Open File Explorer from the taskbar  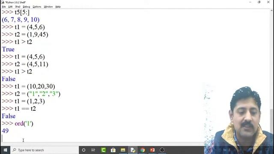pos(123,150)
